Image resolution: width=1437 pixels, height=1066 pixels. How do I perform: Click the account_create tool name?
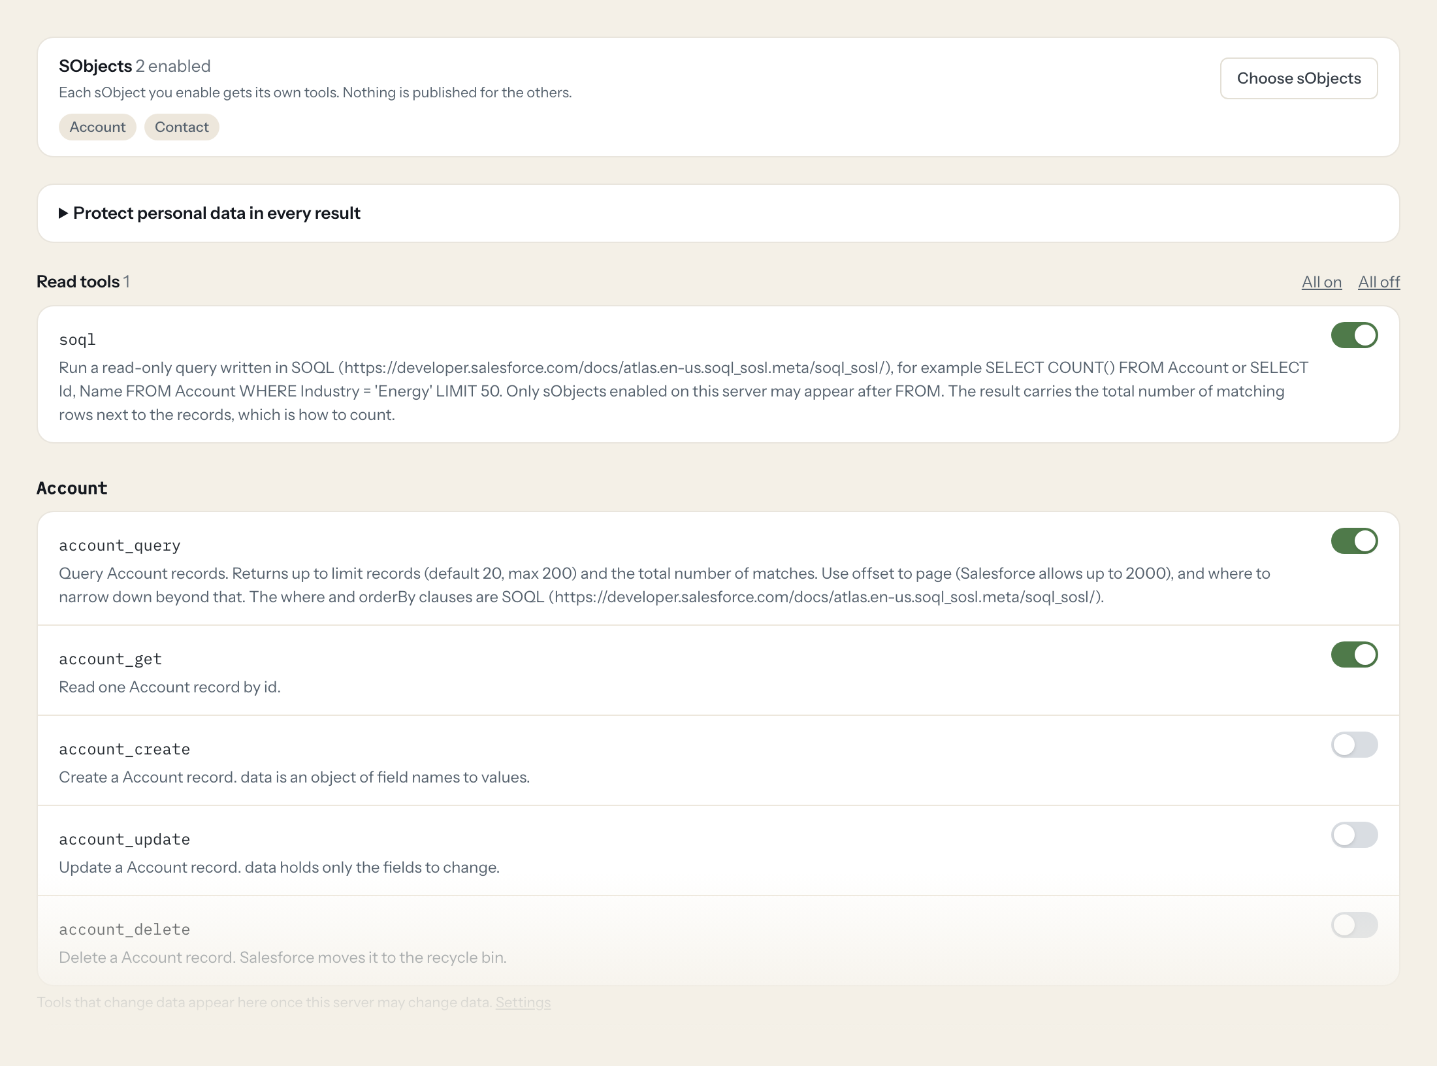click(124, 749)
